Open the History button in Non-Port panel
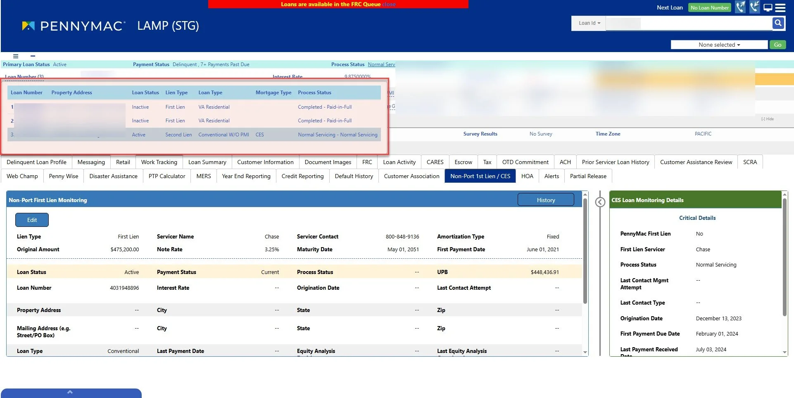This screenshot has width=794, height=398. tap(546, 200)
